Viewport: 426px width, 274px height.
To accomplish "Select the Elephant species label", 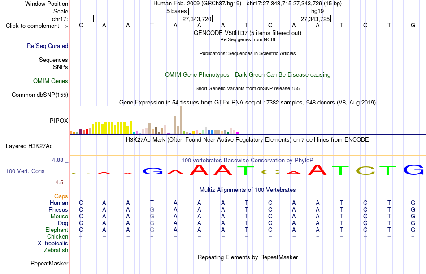I will [57, 230].
